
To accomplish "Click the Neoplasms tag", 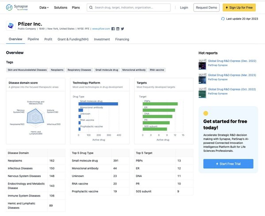I will click(x=57, y=70).
